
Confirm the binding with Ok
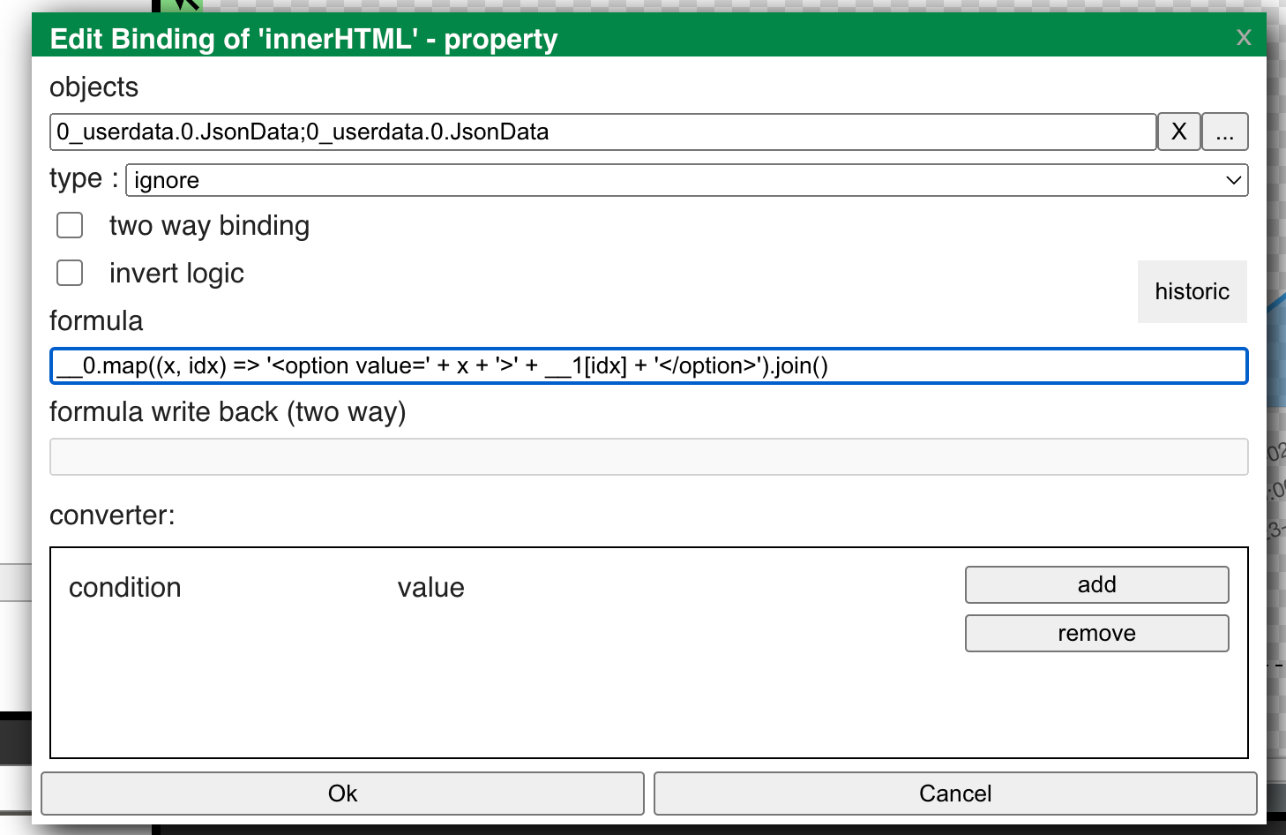click(342, 794)
